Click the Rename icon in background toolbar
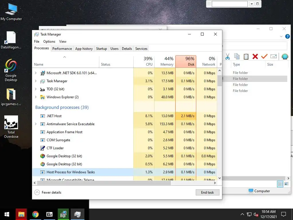293x220 pixels. (273, 56)
